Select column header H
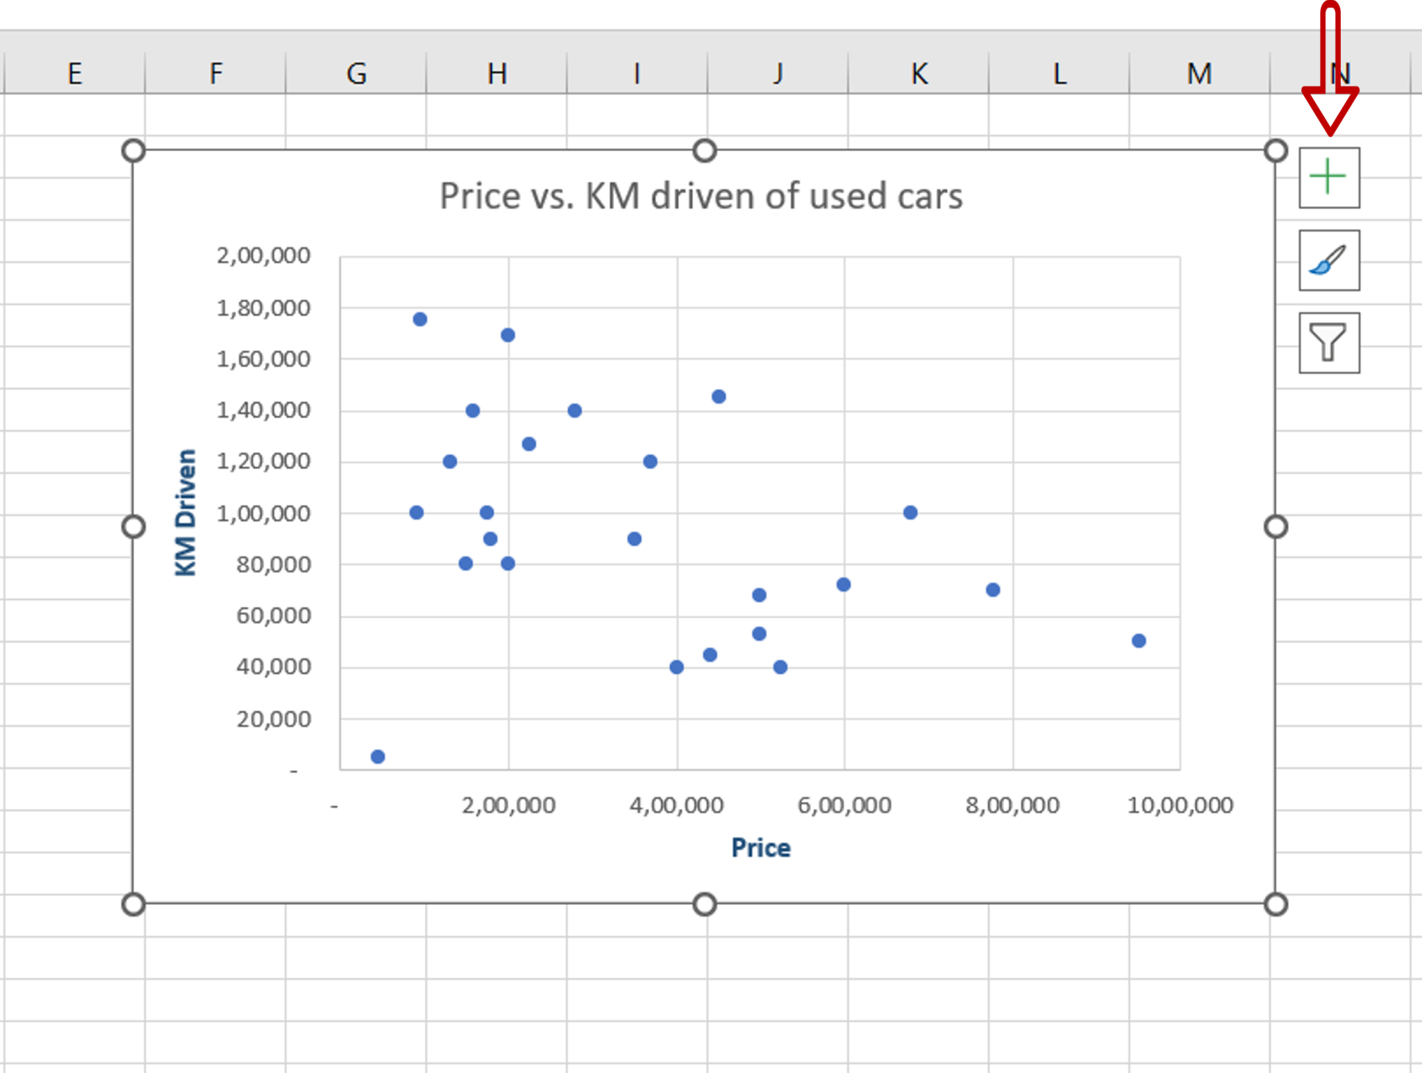The height and width of the screenshot is (1073, 1422). 496,73
